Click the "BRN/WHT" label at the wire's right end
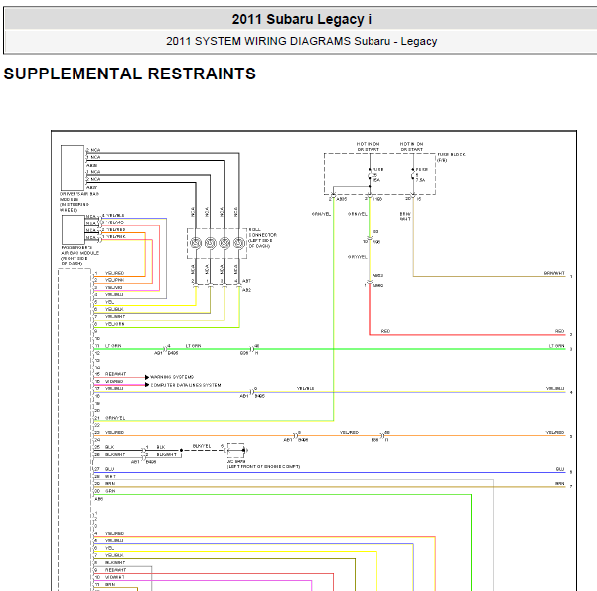This screenshot has width=597, height=591. (x=554, y=273)
